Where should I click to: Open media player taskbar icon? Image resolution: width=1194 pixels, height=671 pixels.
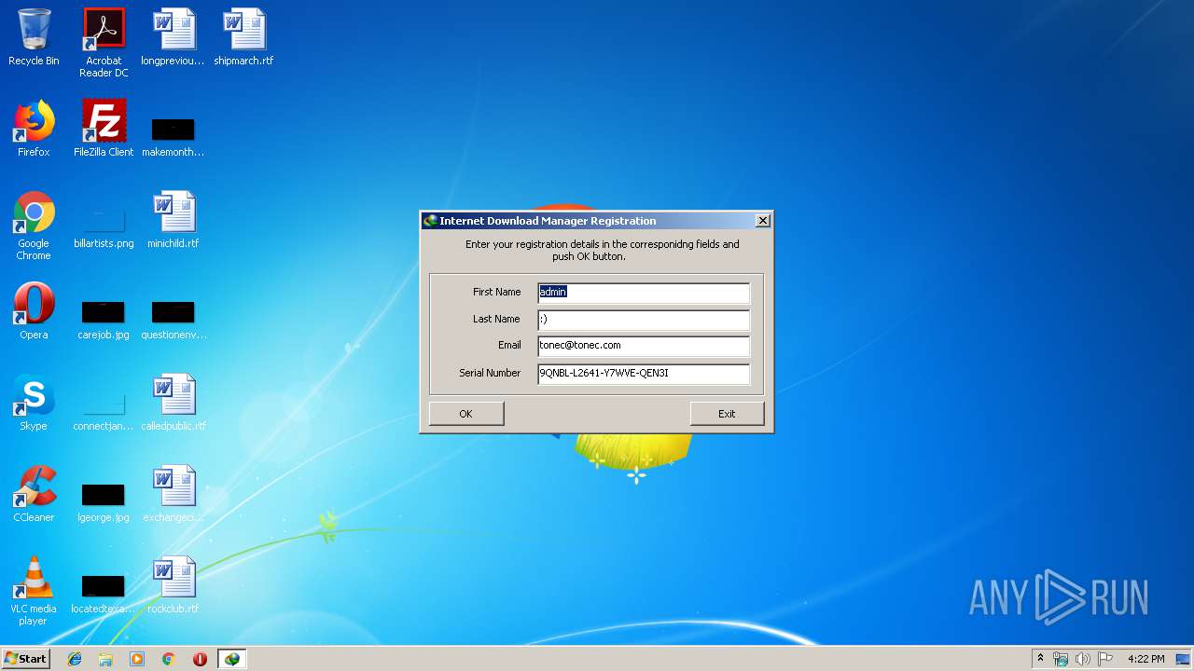(137, 659)
